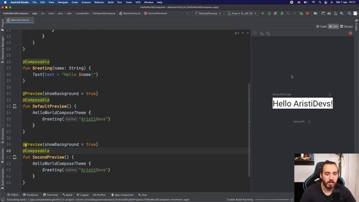Click the Sync Project with Gradle icon
This screenshot has width=359, height=202.
[x=329, y=13]
